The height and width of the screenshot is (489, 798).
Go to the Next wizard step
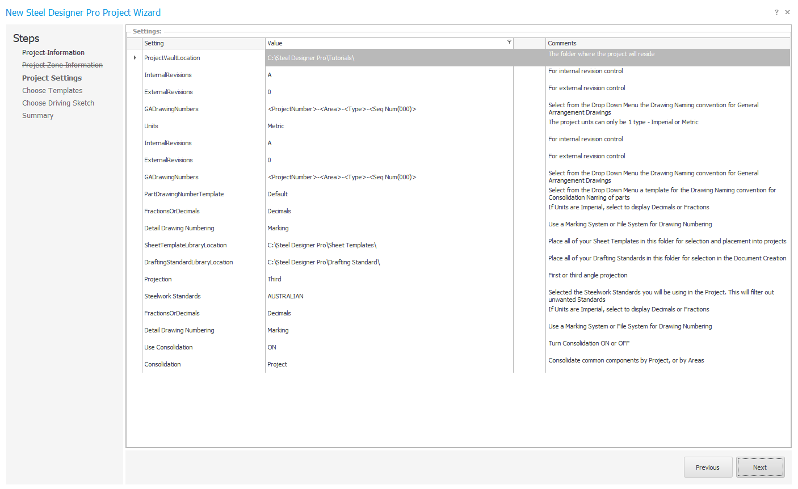(761, 467)
